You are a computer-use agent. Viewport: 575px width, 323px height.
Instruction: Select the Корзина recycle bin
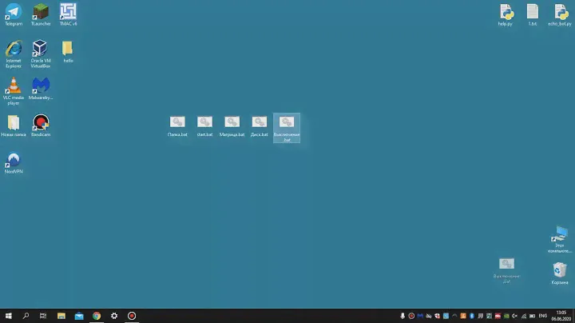(x=561, y=270)
